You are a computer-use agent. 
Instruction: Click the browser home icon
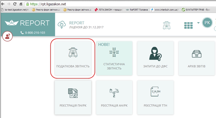[x=21, y=4]
